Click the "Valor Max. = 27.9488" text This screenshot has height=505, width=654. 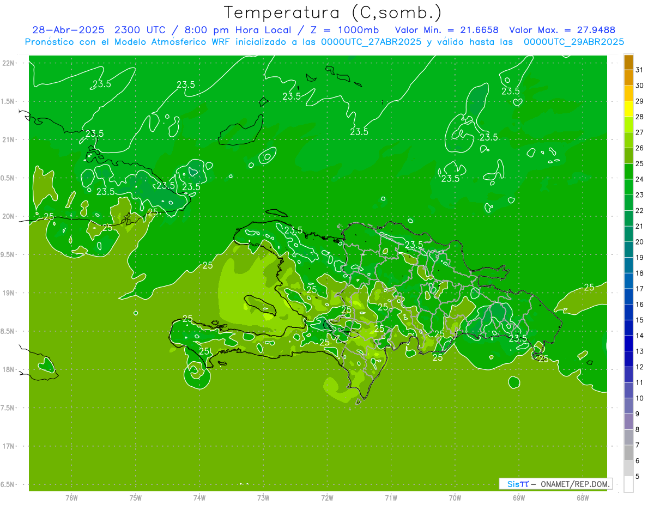click(x=562, y=30)
